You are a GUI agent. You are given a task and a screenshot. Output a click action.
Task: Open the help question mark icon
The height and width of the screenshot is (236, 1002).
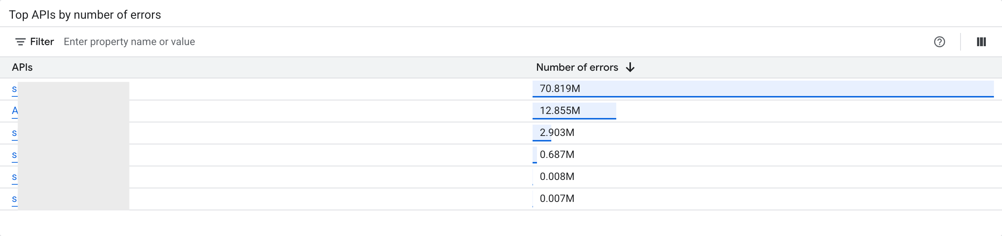point(939,42)
